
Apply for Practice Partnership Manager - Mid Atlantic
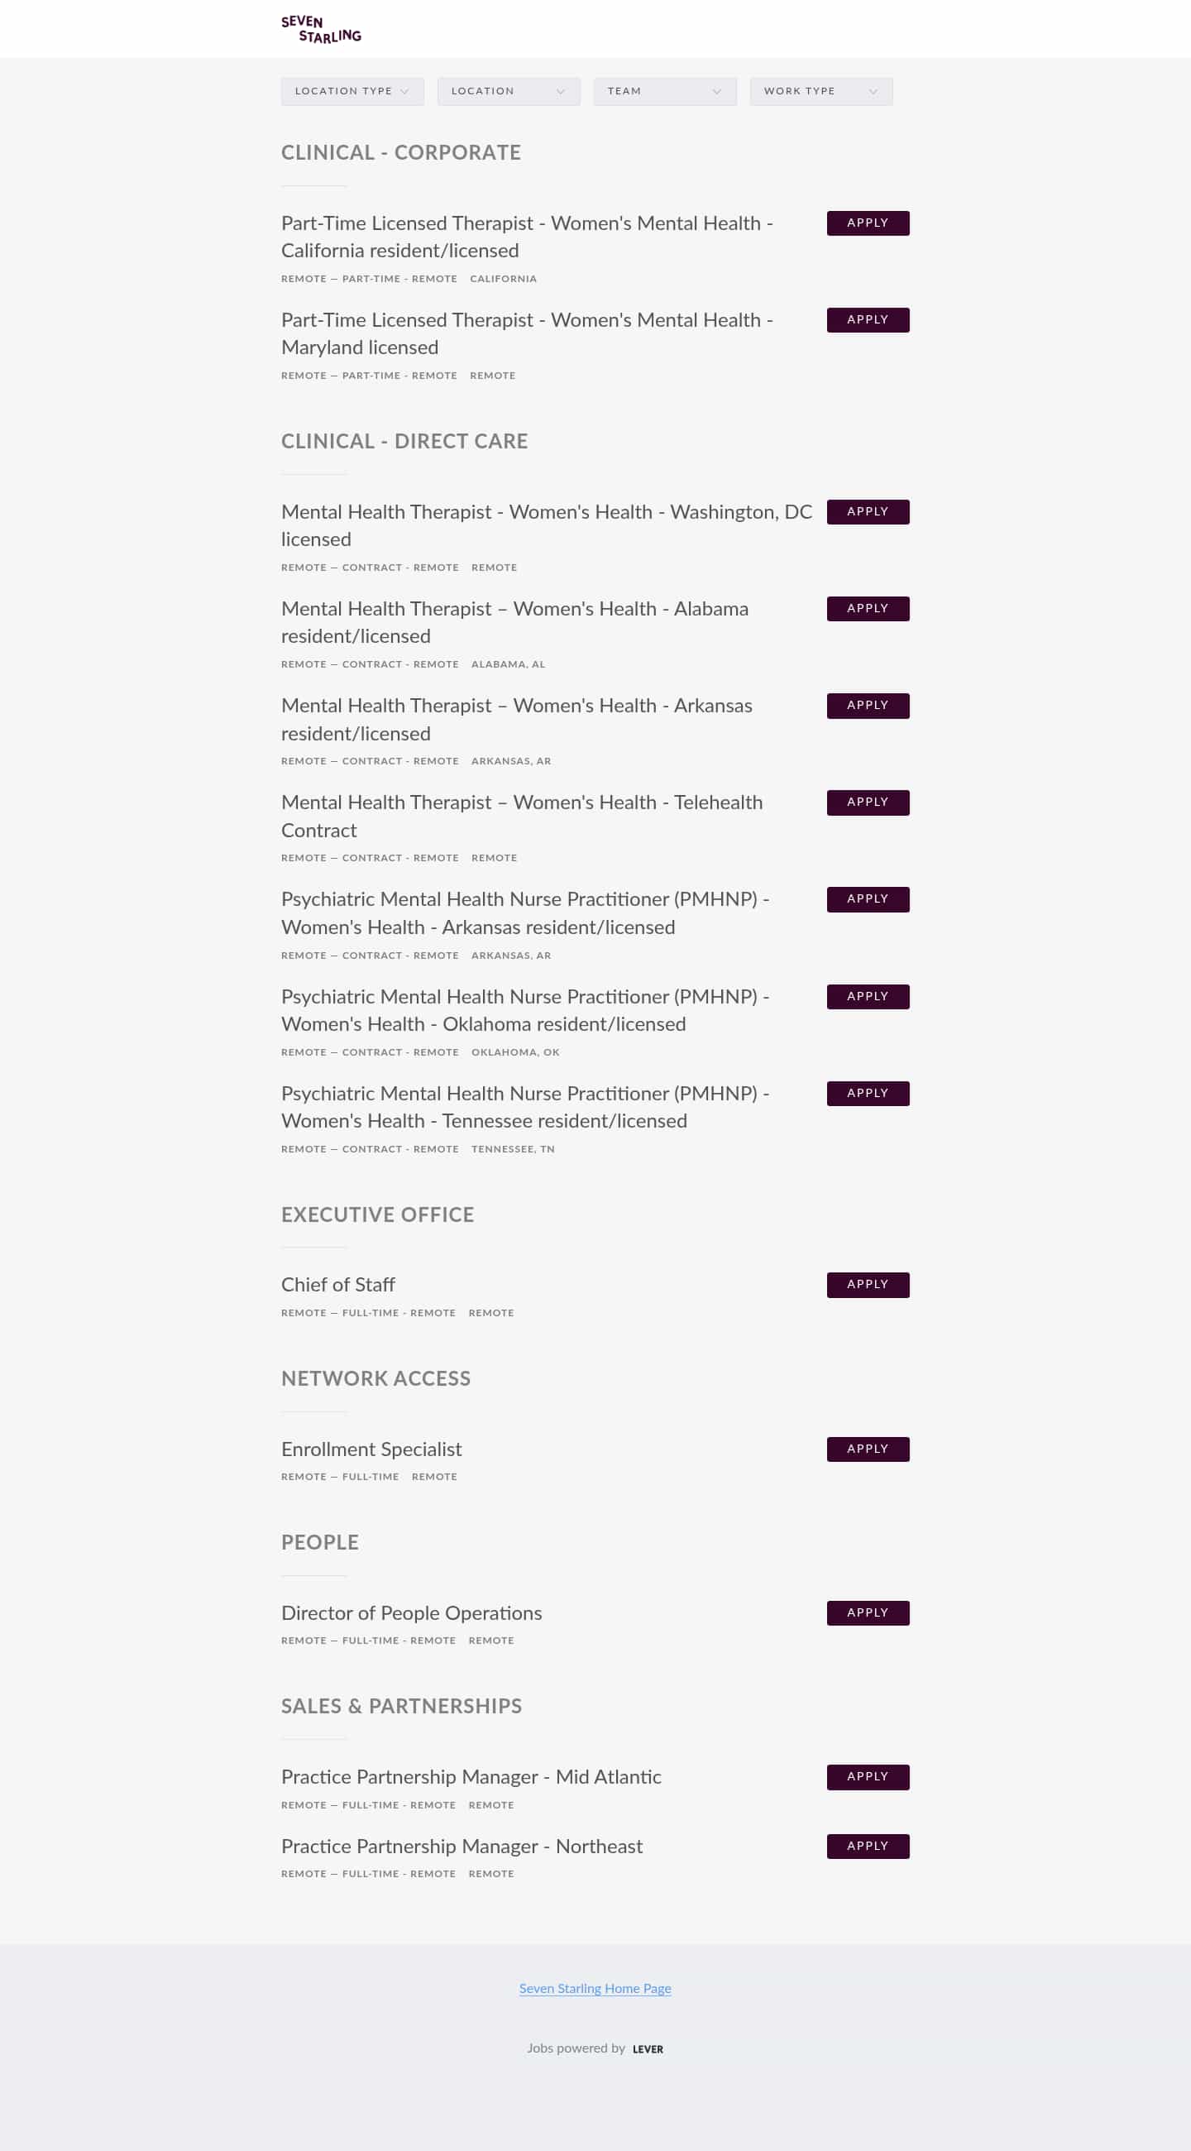point(867,1776)
